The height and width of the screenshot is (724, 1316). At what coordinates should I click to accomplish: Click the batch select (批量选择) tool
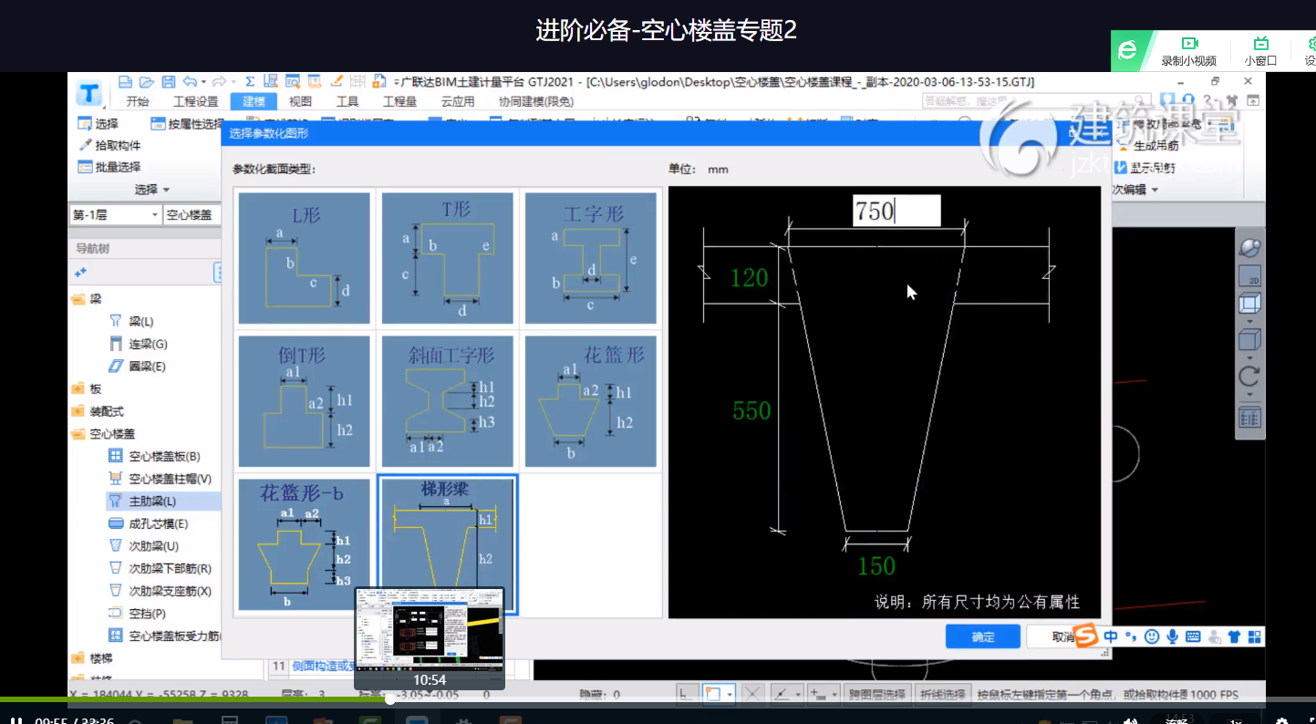click(109, 167)
